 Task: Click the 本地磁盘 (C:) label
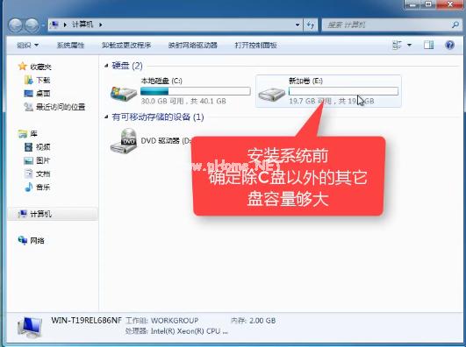pyautogui.click(x=161, y=81)
